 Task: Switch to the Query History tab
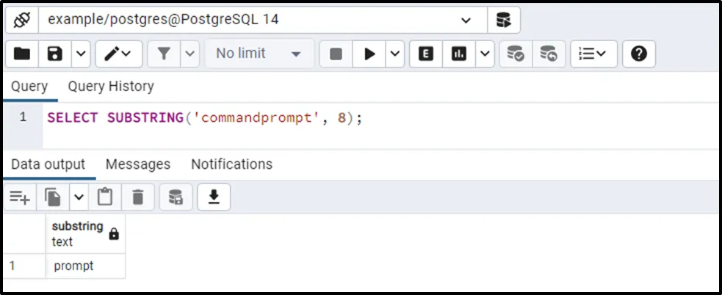111,86
